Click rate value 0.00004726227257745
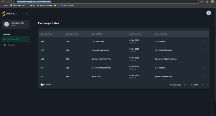This screenshot has height=116, width=216. click(101, 59)
